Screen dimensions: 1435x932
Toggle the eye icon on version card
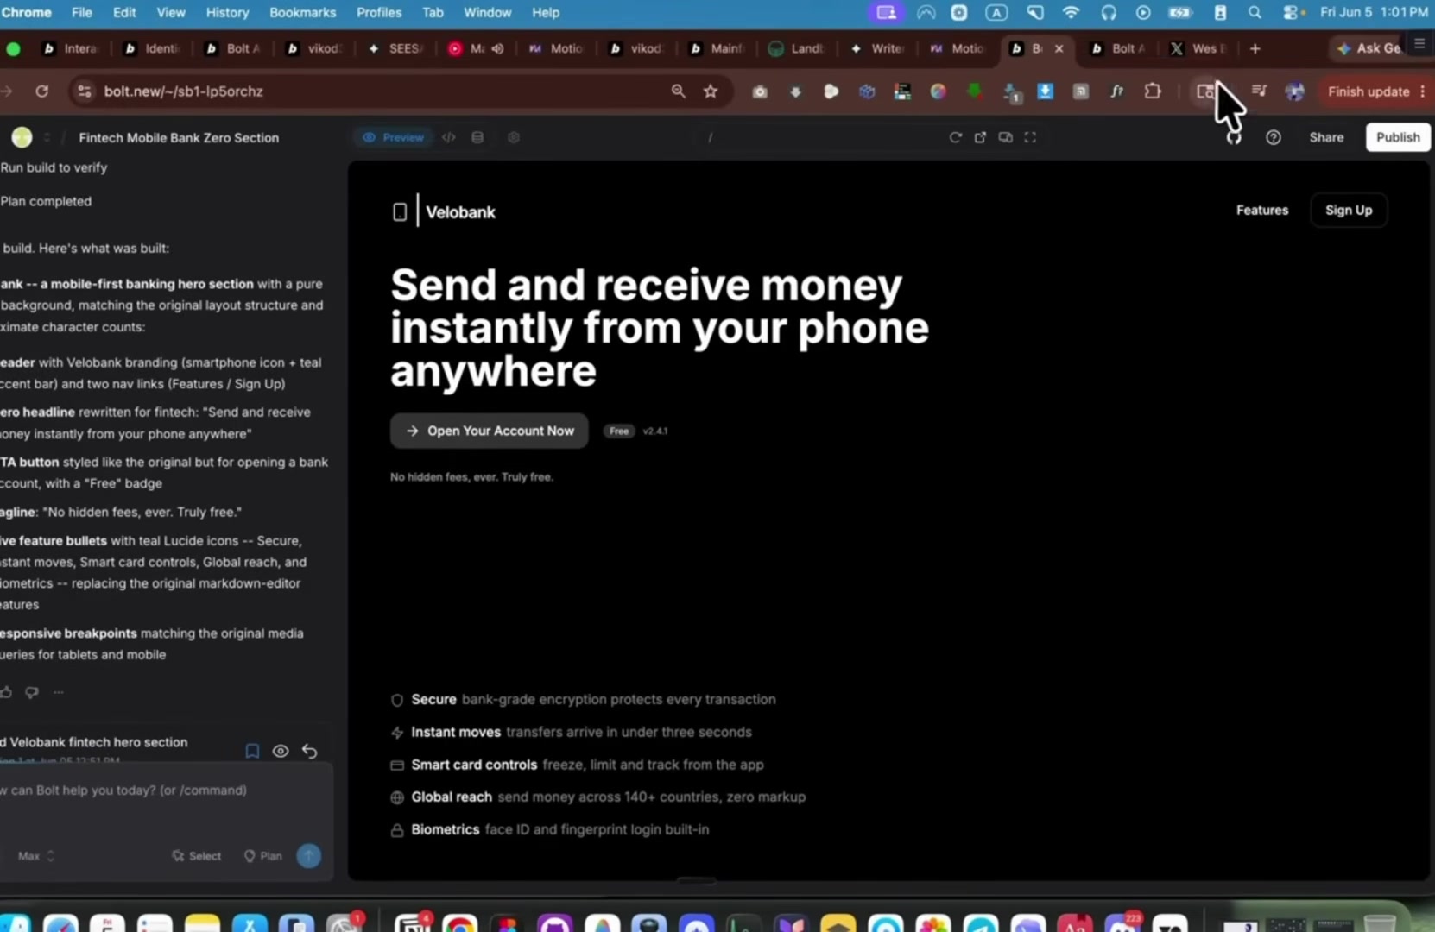point(281,751)
